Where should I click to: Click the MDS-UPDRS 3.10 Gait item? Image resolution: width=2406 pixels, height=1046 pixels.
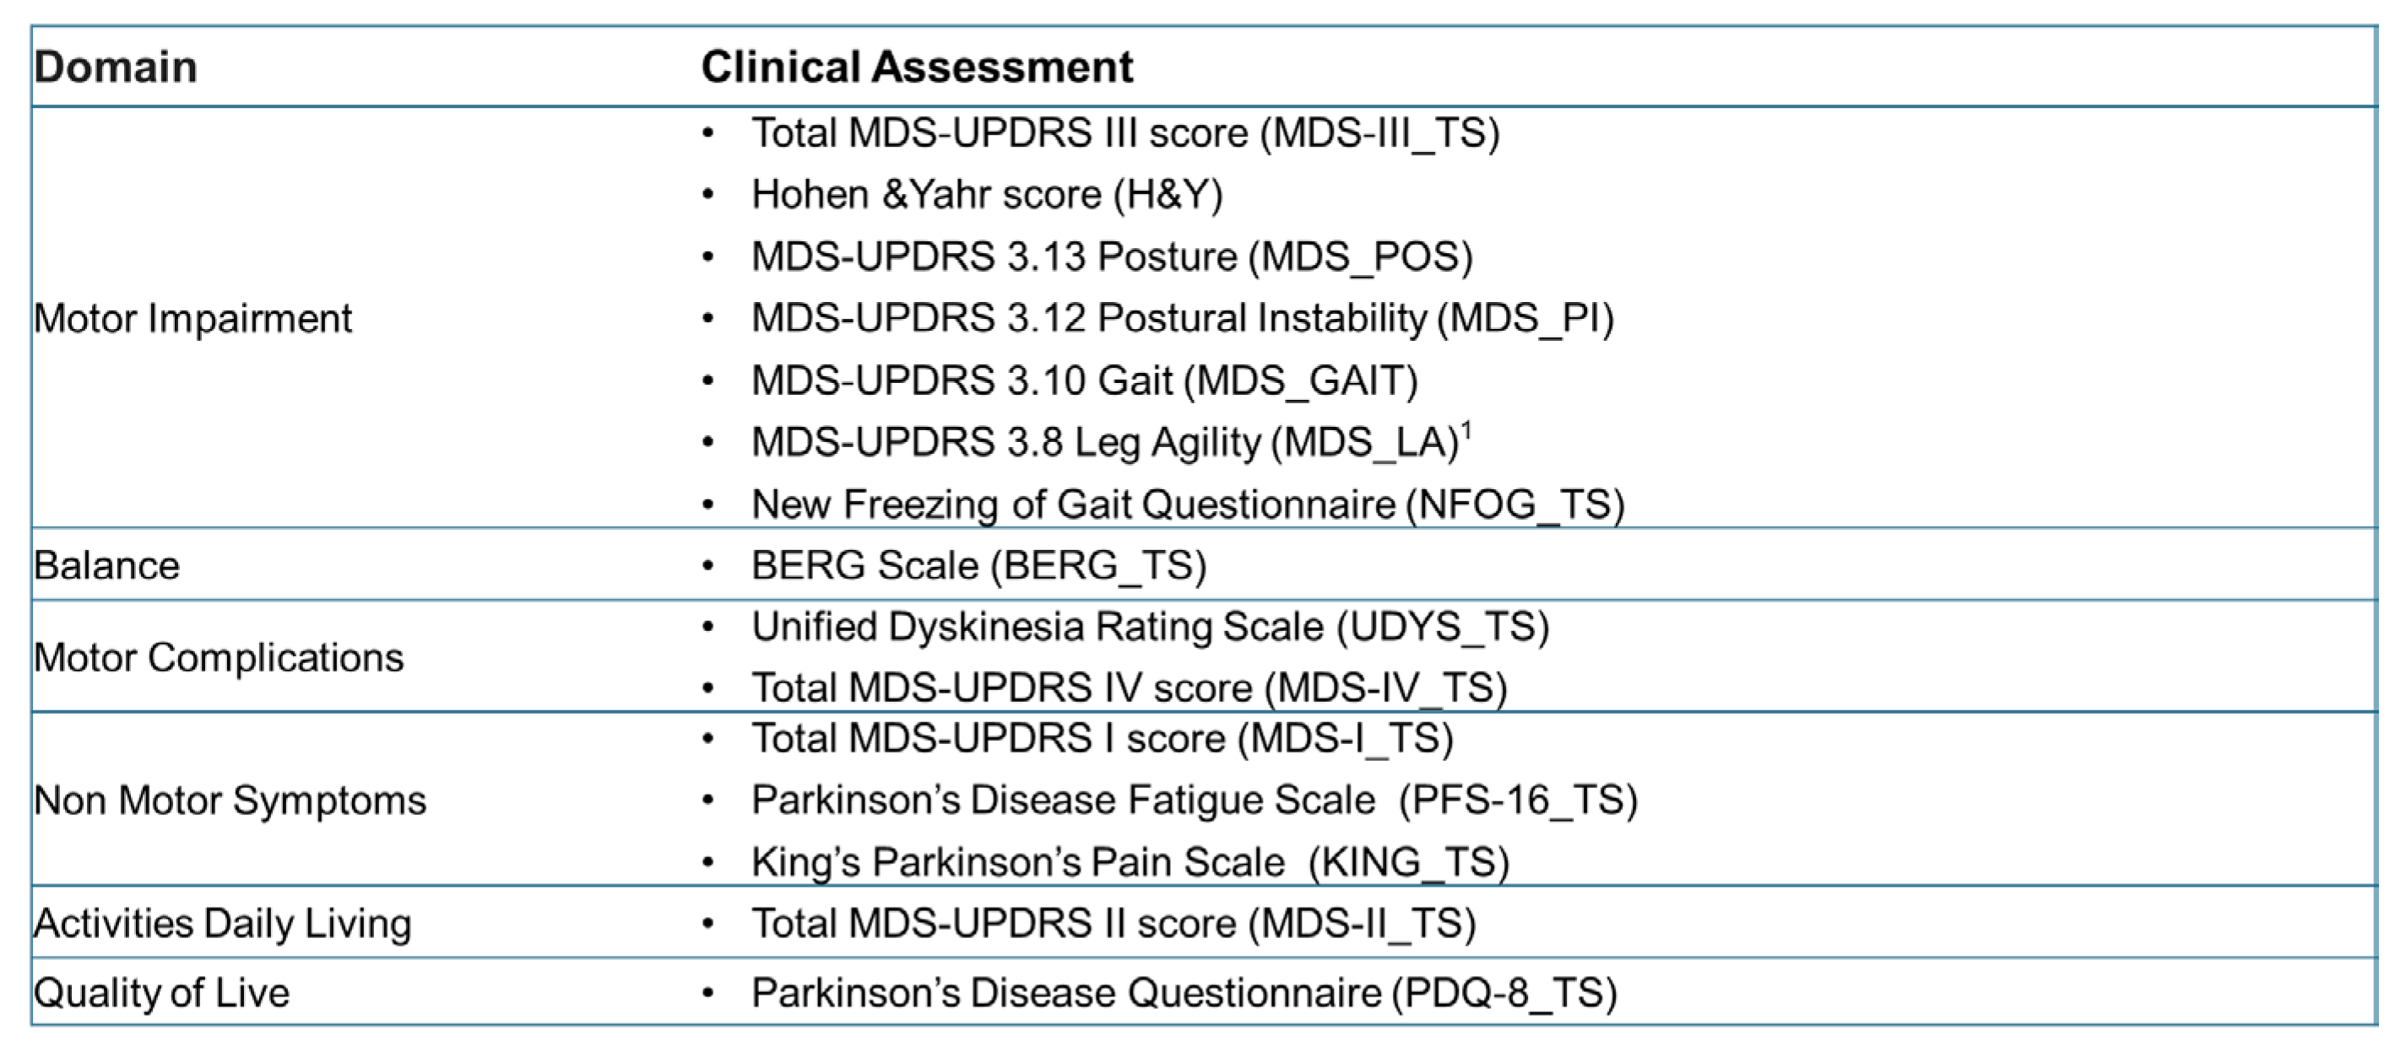(1084, 380)
